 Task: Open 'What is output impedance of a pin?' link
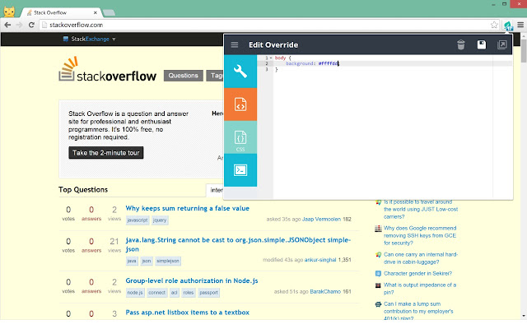420,289
